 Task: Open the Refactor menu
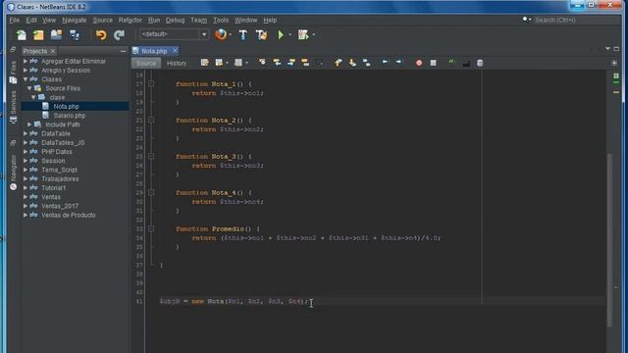point(131,20)
